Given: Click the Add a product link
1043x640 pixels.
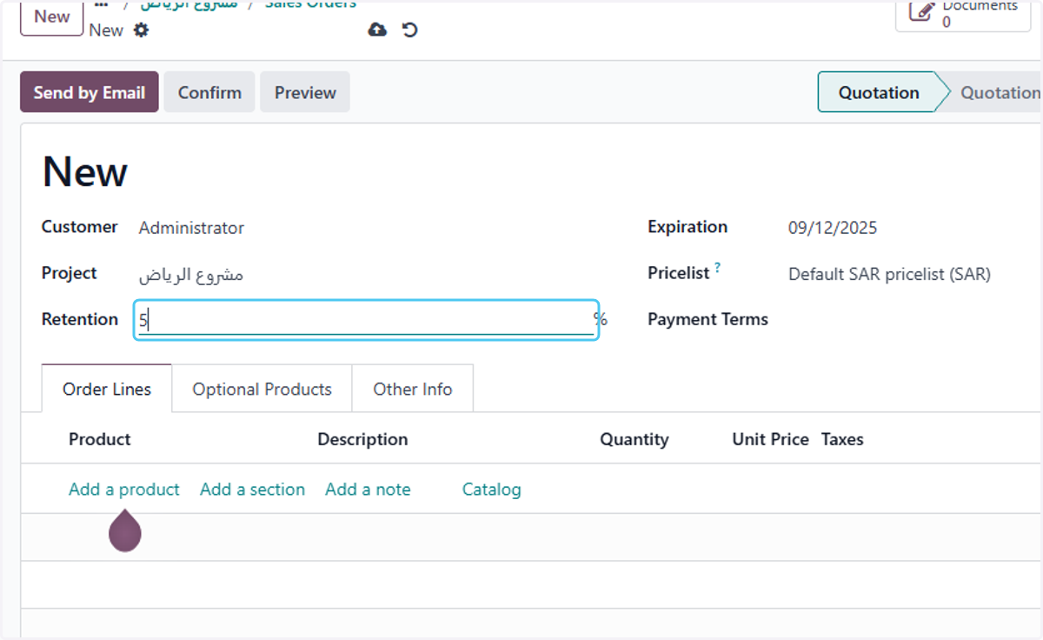Looking at the screenshot, I should click(x=124, y=490).
